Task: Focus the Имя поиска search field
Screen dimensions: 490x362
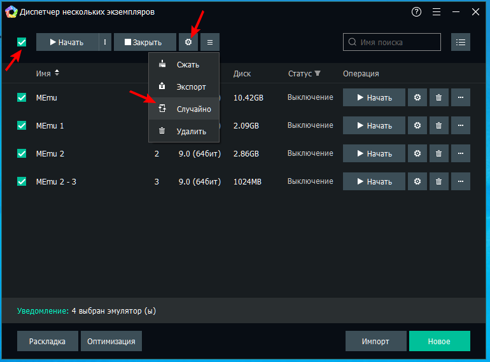Action: (392, 42)
